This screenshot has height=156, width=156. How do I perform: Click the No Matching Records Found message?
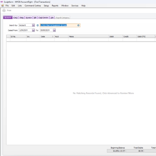point(103,93)
